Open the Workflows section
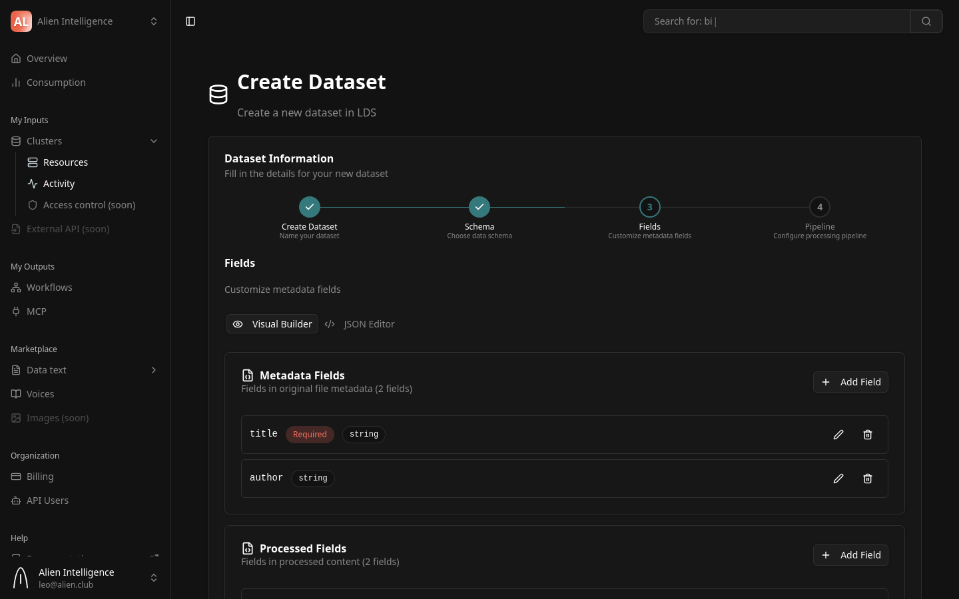The width and height of the screenshot is (959, 599). click(x=49, y=288)
